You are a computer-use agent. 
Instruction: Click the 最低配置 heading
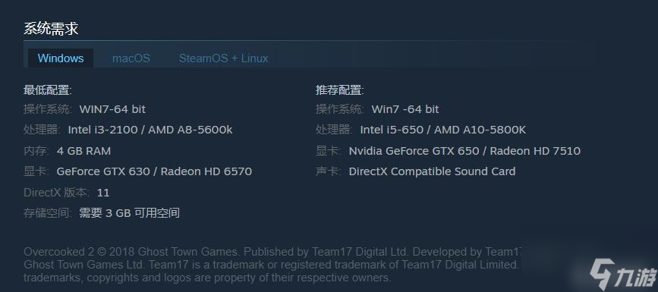(47, 90)
